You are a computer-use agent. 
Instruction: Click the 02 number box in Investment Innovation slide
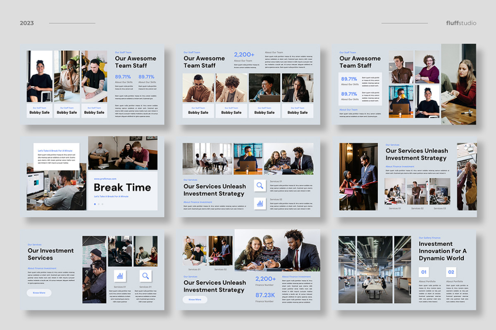[451, 272]
